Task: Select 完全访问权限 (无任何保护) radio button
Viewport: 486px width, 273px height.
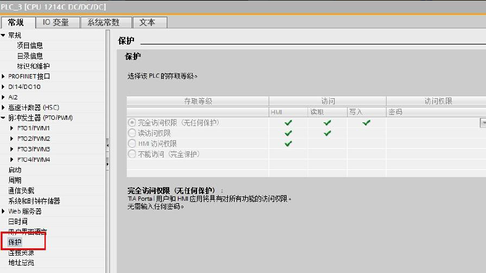Action: coord(132,123)
